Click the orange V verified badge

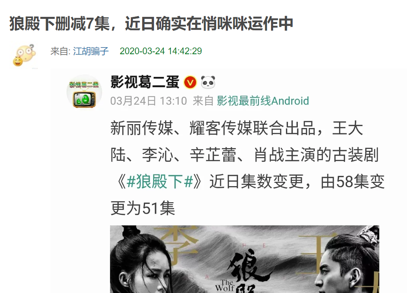pos(190,82)
